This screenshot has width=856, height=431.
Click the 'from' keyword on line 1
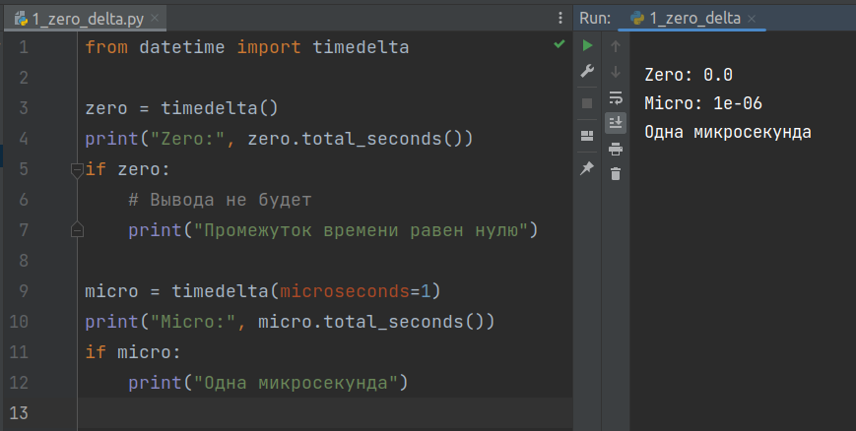[x=106, y=47]
